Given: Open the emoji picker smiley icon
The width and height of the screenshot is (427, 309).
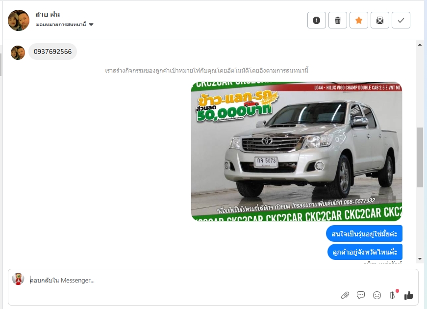Looking at the screenshot, I should tap(377, 295).
